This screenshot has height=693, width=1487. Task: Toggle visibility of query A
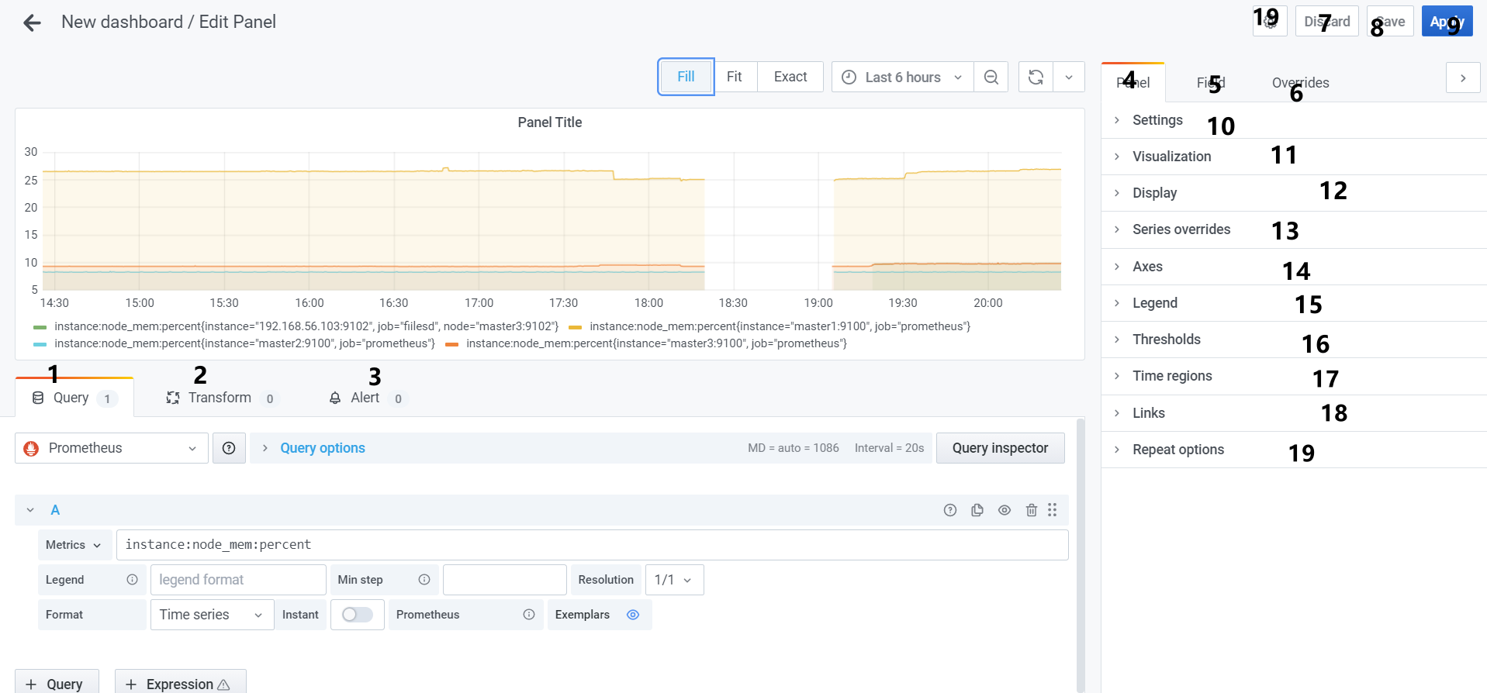1005,510
